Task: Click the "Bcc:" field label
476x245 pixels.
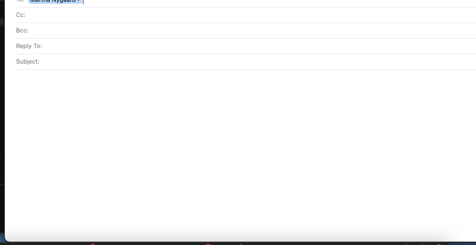Action: [x=22, y=31]
